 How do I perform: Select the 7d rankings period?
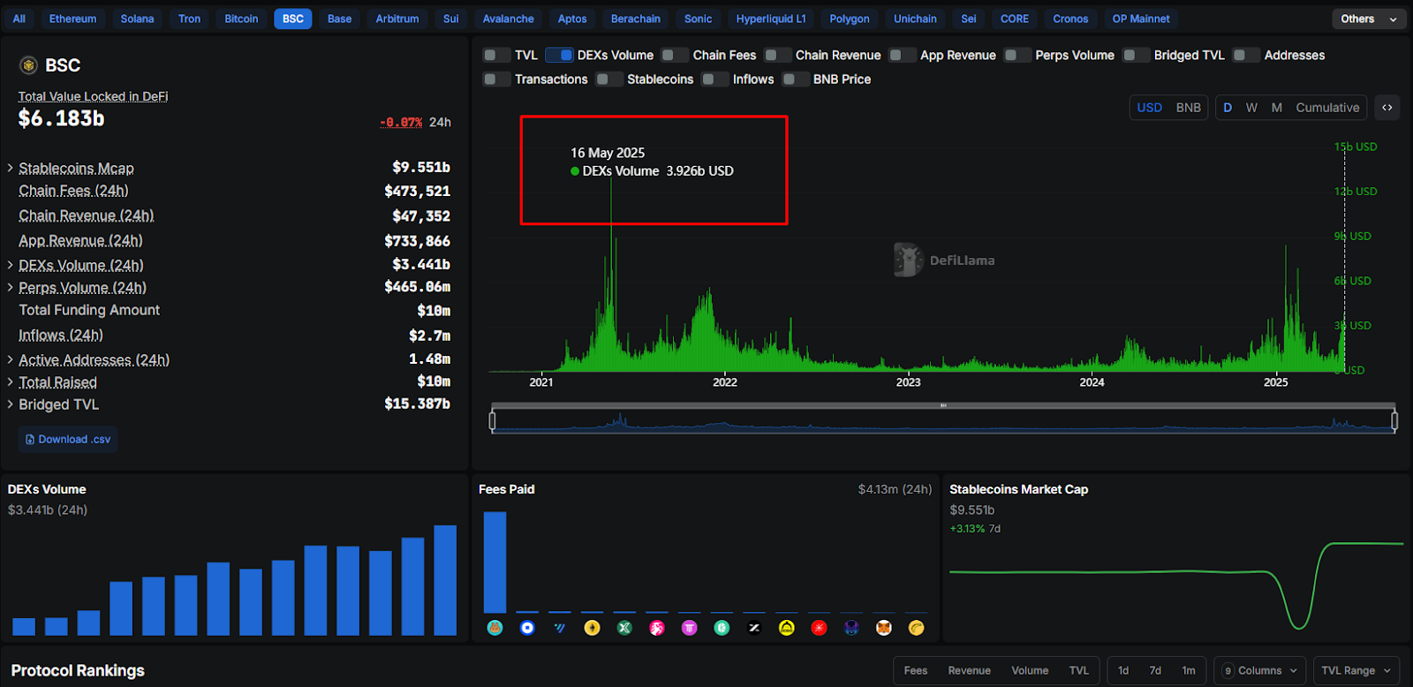click(1155, 671)
